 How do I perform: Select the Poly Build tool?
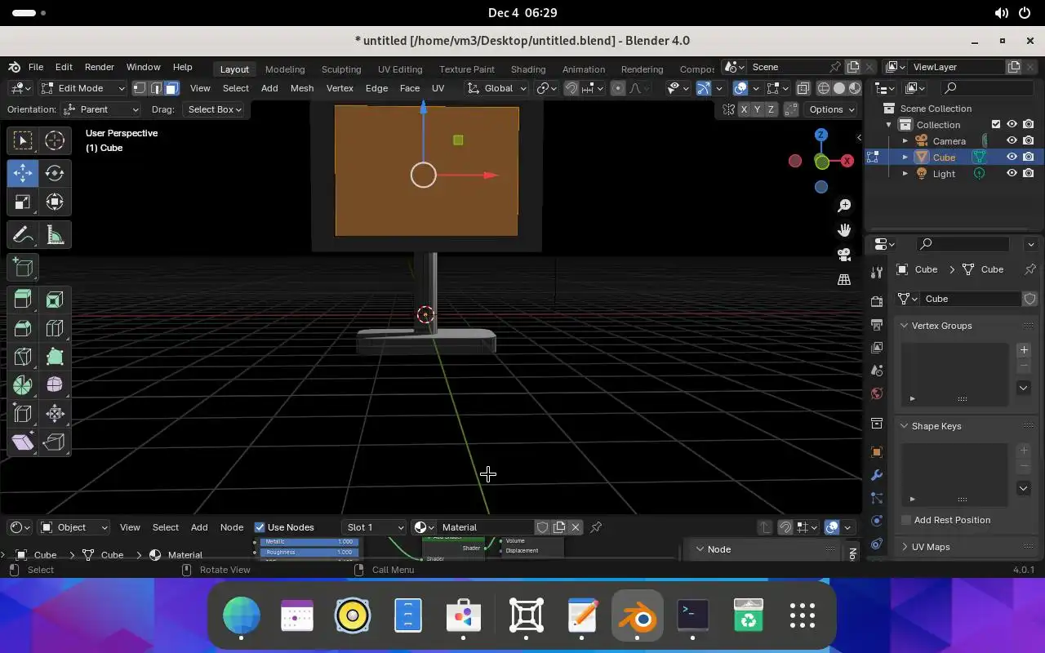55,357
